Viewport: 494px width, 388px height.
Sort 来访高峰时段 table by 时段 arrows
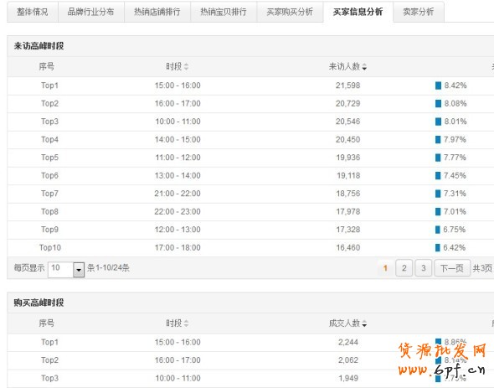(x=186, y=66)
